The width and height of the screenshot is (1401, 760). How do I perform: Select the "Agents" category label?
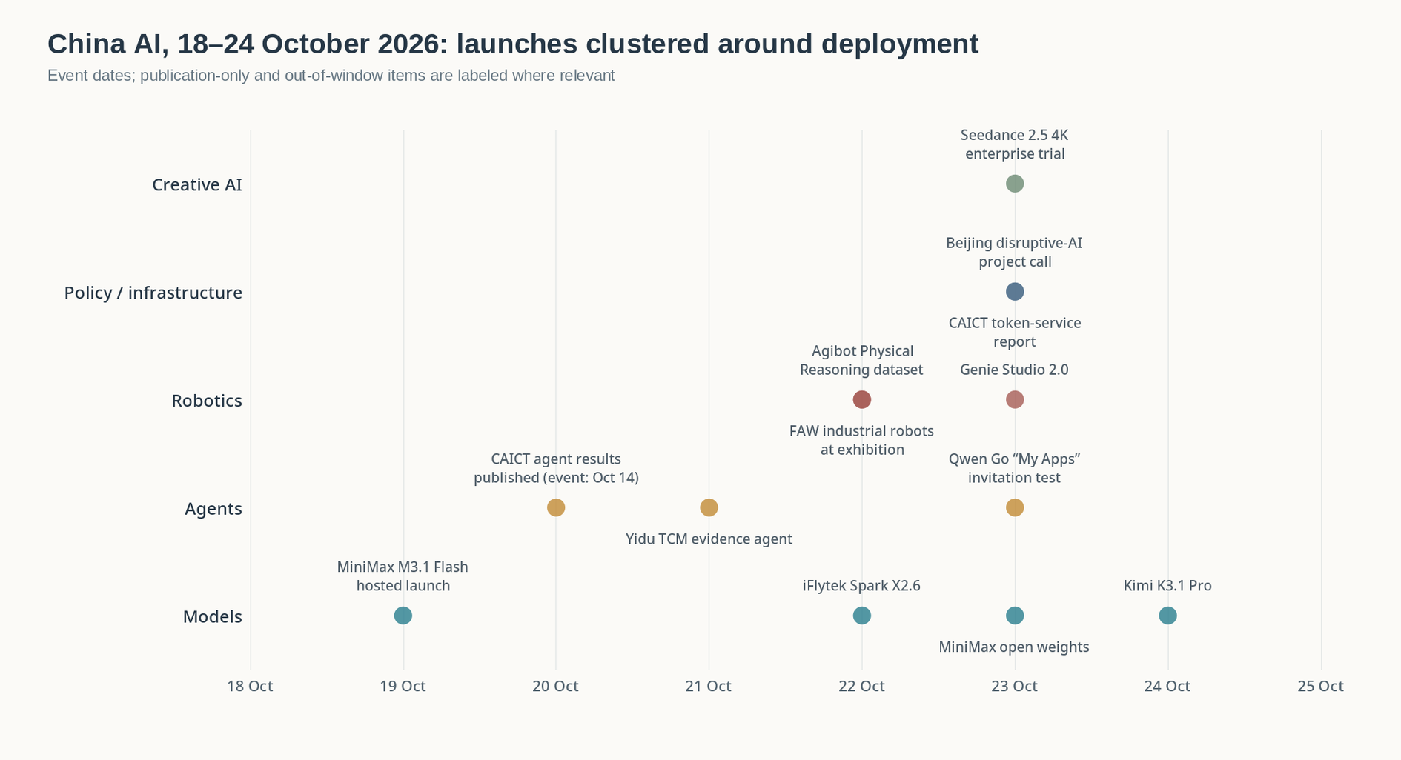pyautogui.click(x=213, y=509)
